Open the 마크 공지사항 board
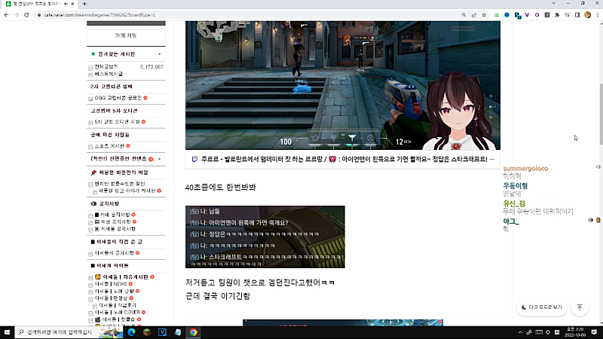Image resolution: width=603 pixels, height=339 pixels. 112,221
